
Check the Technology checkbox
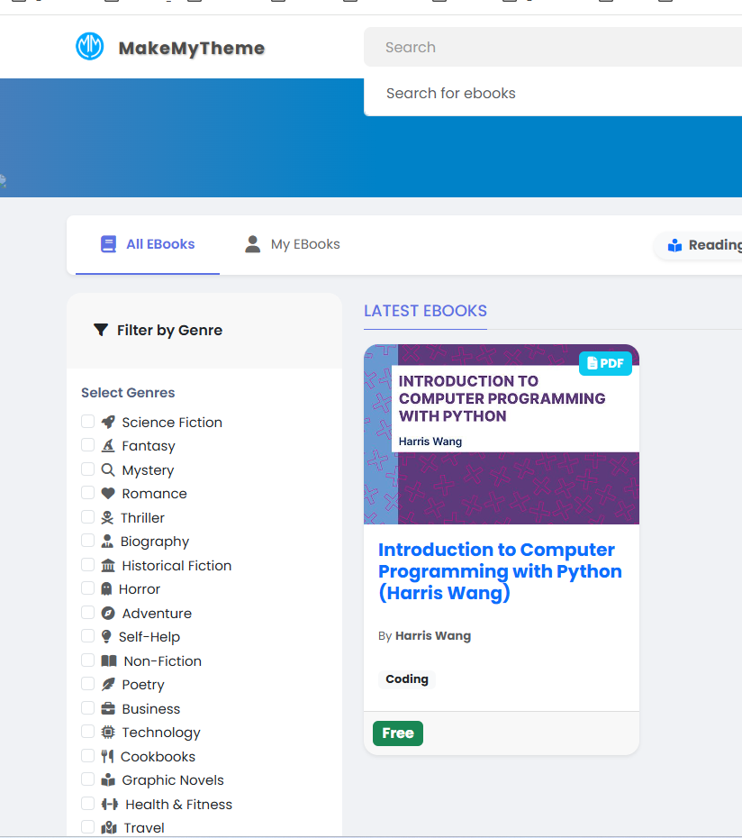tap(87, 732)
